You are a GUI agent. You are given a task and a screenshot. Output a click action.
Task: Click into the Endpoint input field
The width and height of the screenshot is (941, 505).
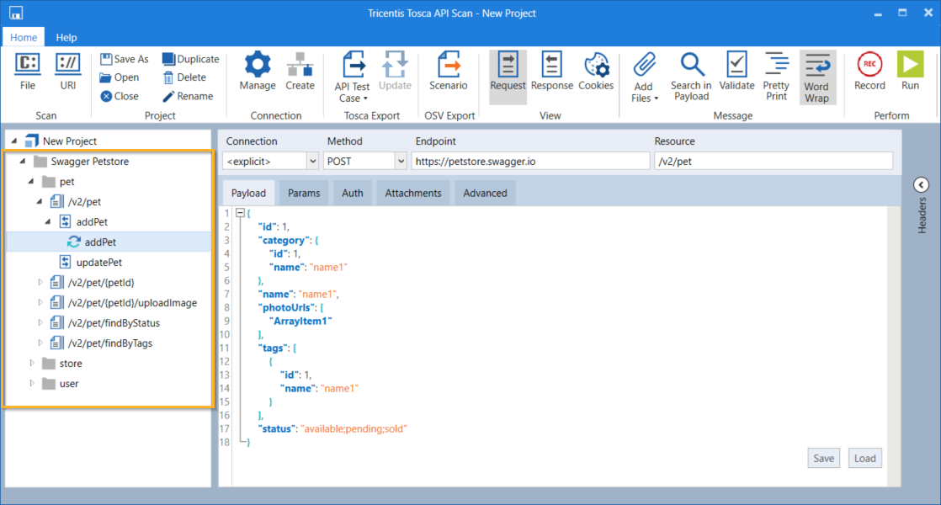529,161
